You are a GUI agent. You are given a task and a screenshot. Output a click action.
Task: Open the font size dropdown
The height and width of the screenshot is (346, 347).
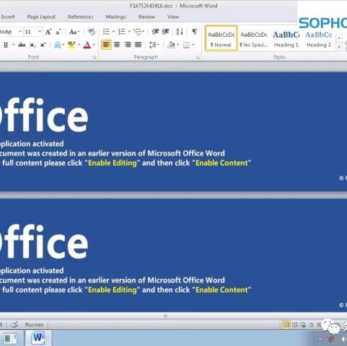tap(40, 32)
